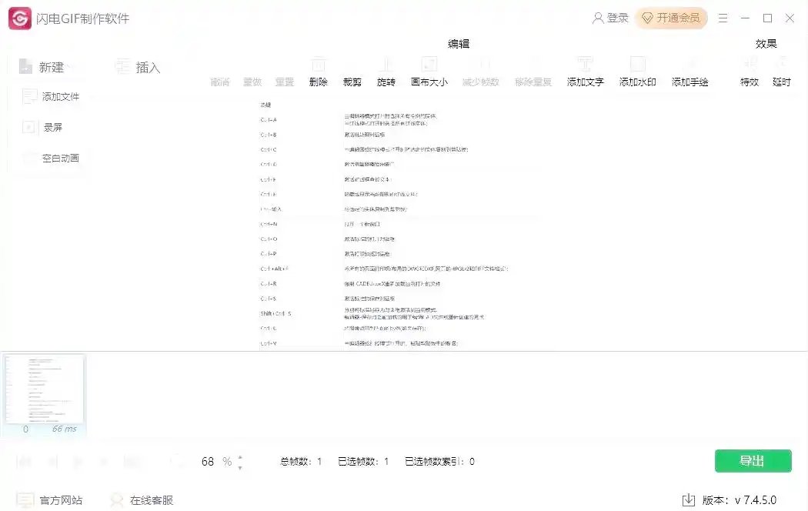Click the Add Watermark (添加水印) tool

point(637,72)
